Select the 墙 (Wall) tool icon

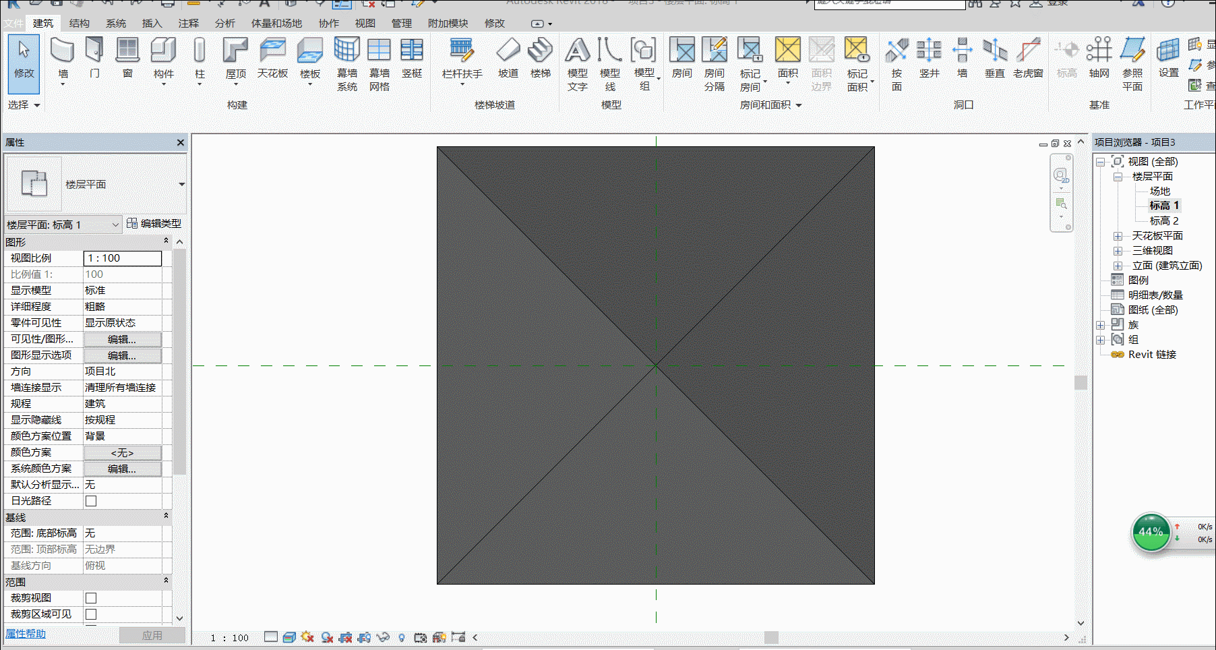(63, 51)
